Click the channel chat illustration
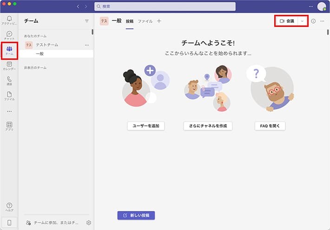This screenshot has width=330, height=230. click(208, 88)
